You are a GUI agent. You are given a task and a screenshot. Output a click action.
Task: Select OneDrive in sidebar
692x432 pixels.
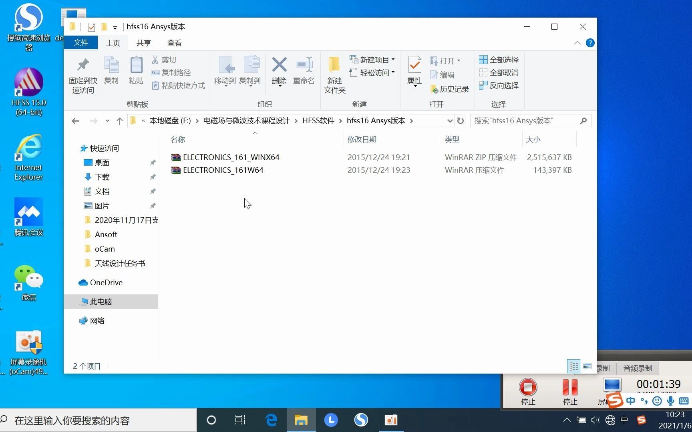pyautogui.click(x=106, y=283)
